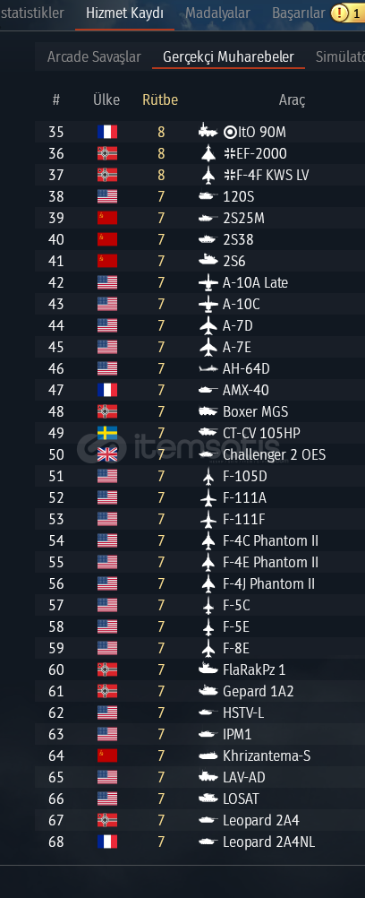Select the Leopard 2A4NL row
This screenshot has height=898, width=365.
(x=199, y=842)
